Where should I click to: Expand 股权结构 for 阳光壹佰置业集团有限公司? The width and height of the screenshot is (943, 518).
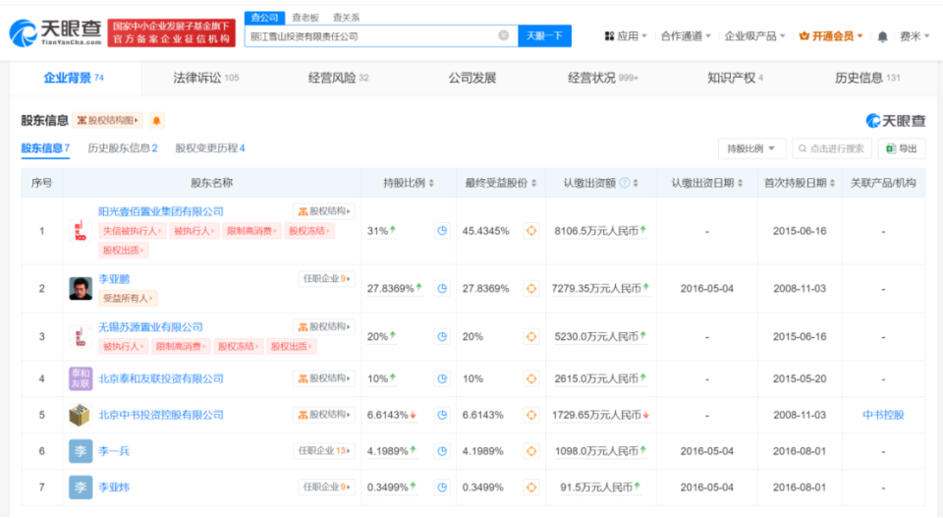coord(323,211)
